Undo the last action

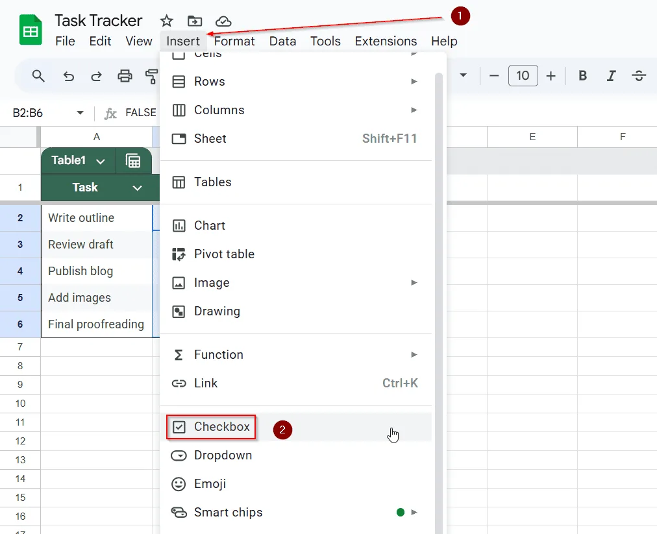coord(69,76)
